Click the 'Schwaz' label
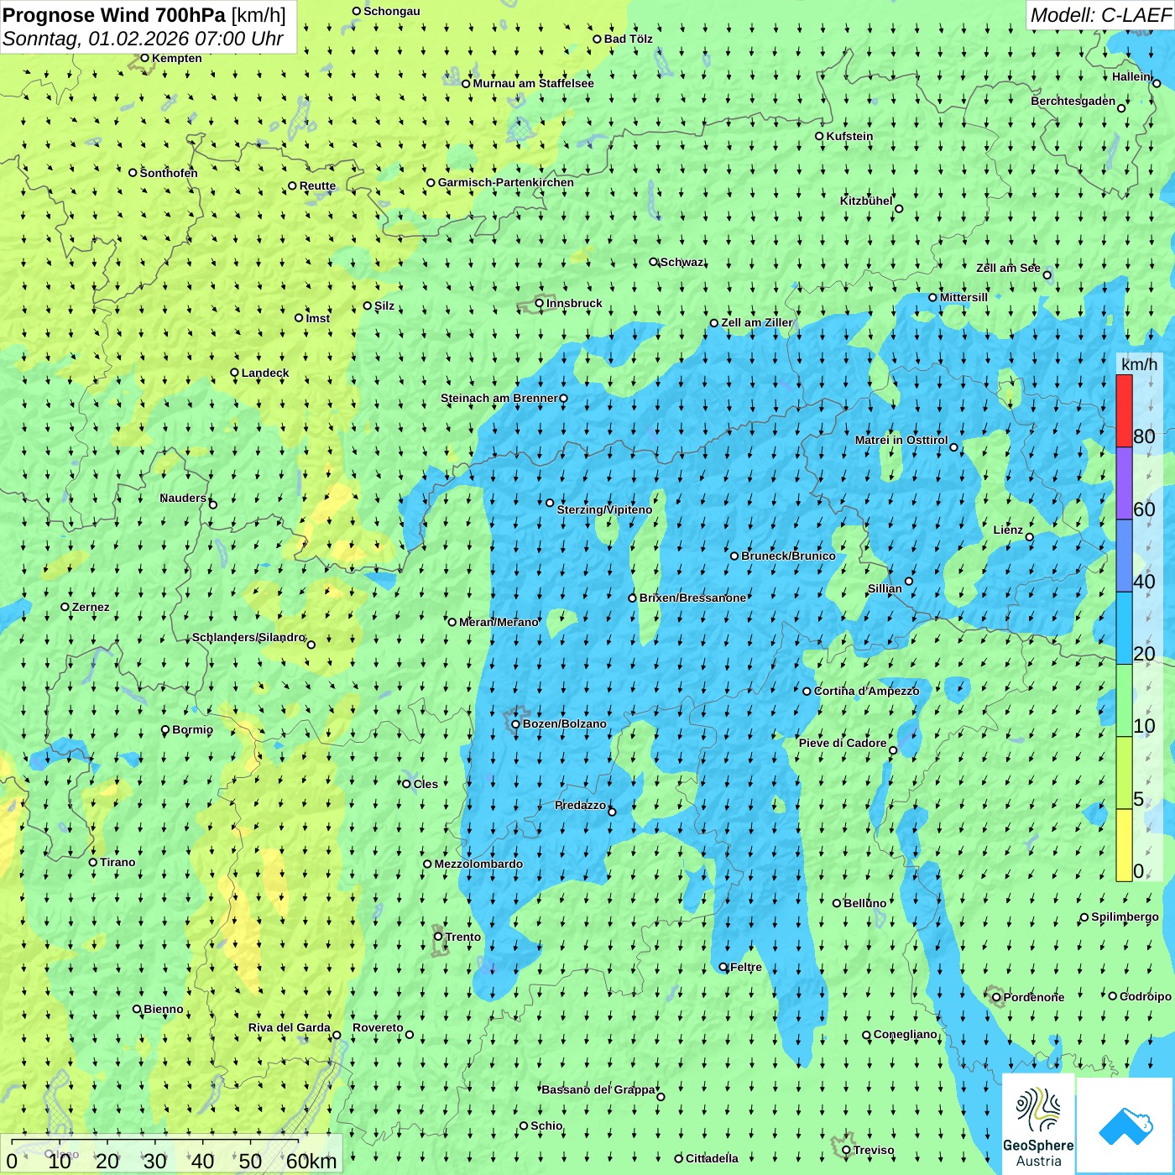The image size is (1175, 1175). click(681, 262)
